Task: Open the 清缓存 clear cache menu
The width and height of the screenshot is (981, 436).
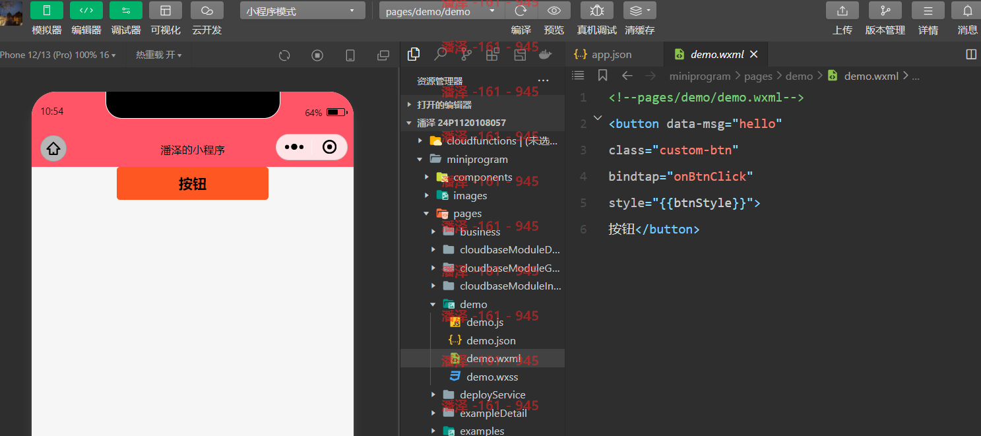Action: click(640, 11)
